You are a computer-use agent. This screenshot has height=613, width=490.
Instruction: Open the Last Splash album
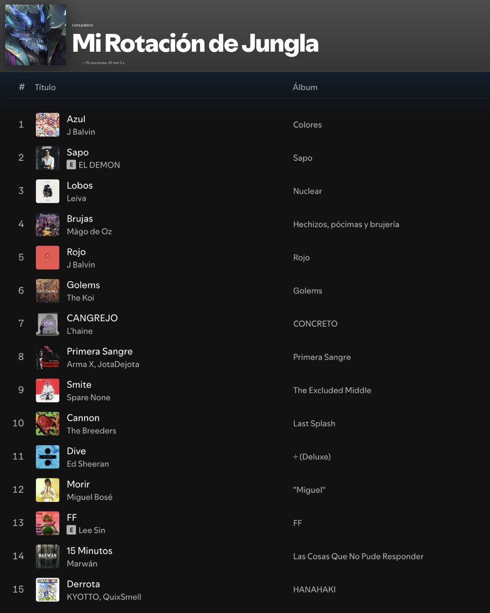click(x=314, y=423)
